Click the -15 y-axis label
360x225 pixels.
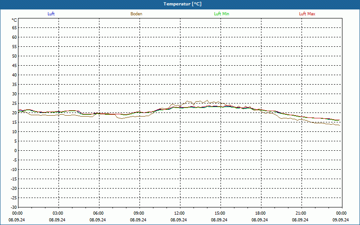point(14,179)
